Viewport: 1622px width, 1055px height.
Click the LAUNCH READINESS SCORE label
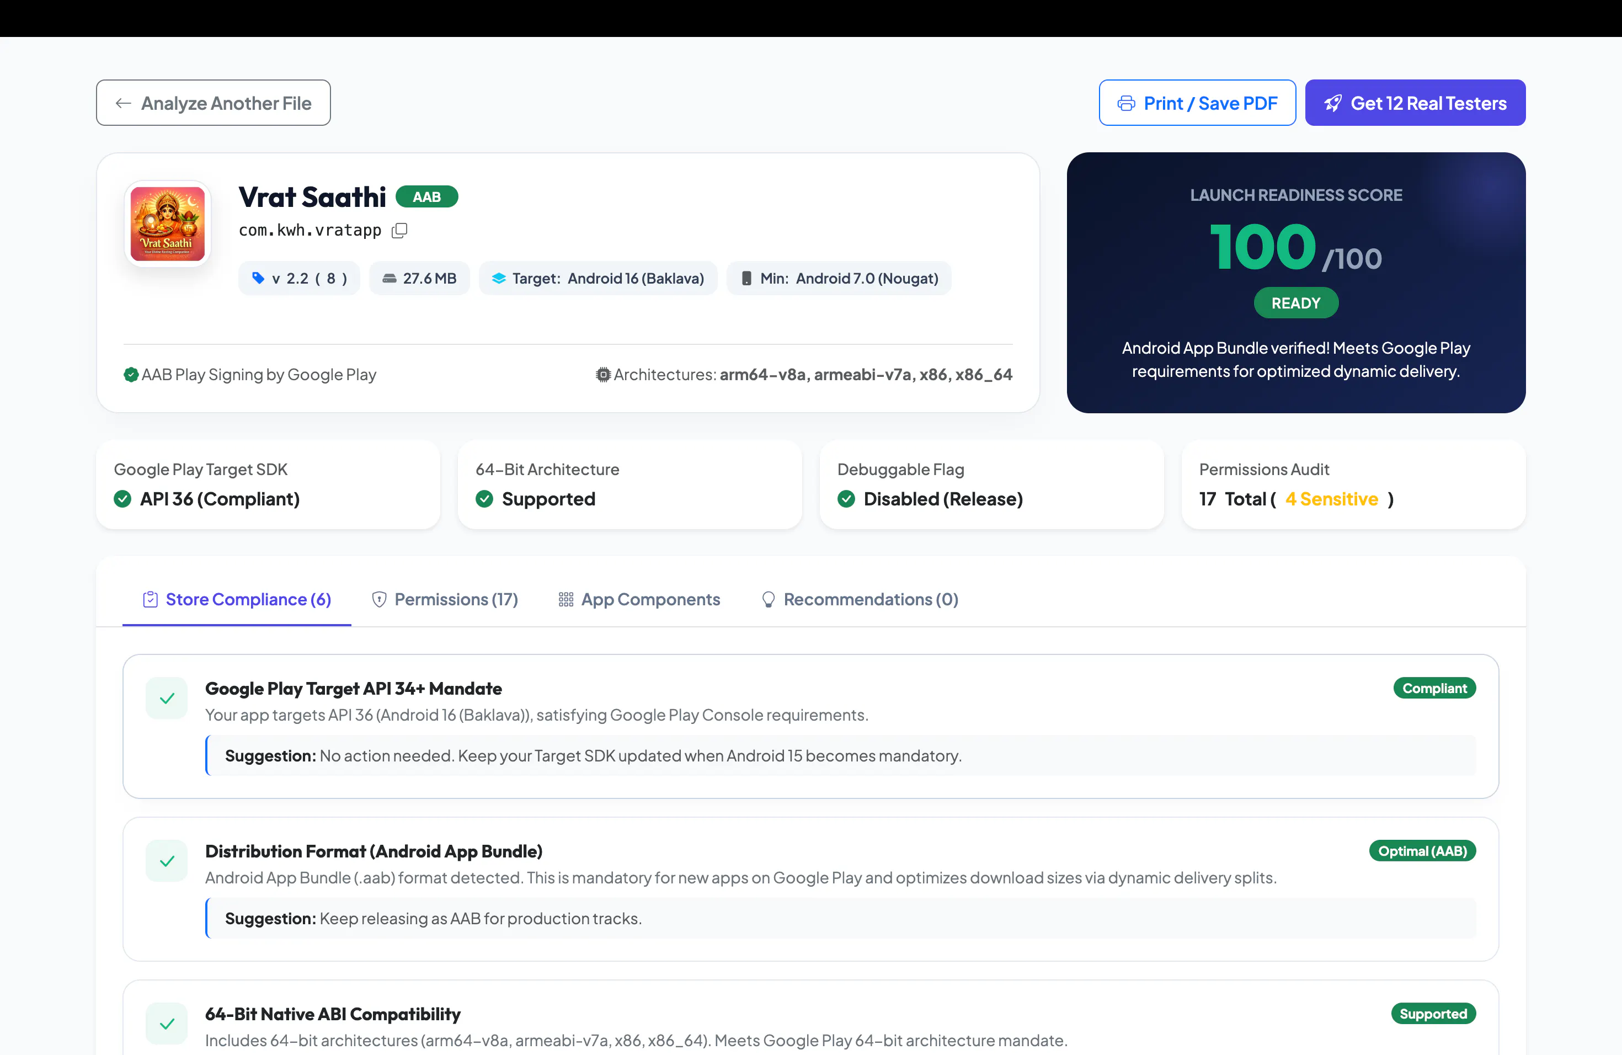tap(1296, 195)
